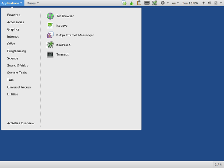Click Activities Overview
224x168 pixels.
pyautogui.click(x=21, y=123)
